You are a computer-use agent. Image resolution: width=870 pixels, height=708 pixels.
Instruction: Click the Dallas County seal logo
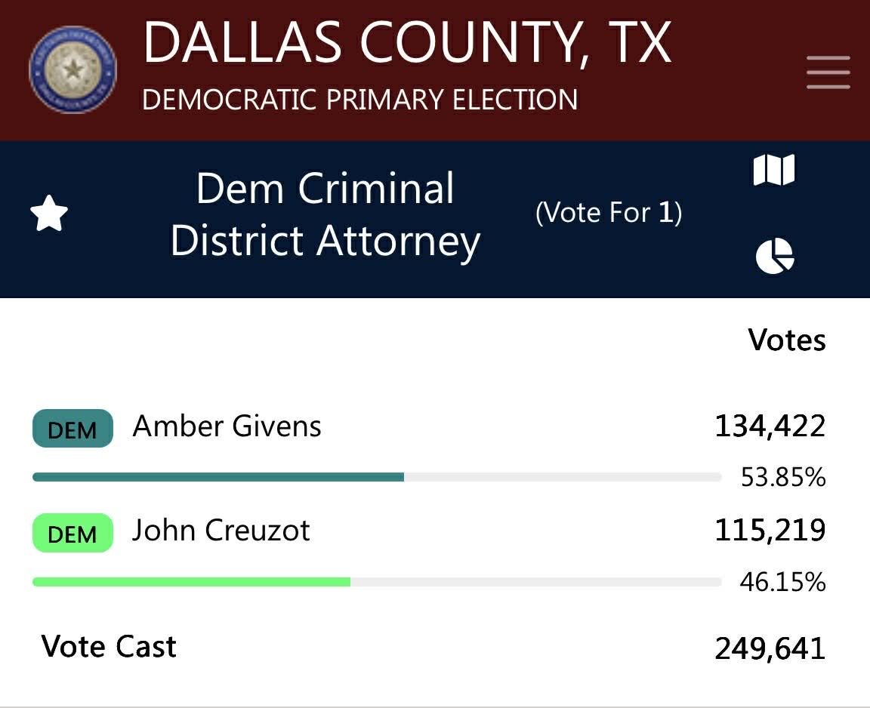coord(72,70)
